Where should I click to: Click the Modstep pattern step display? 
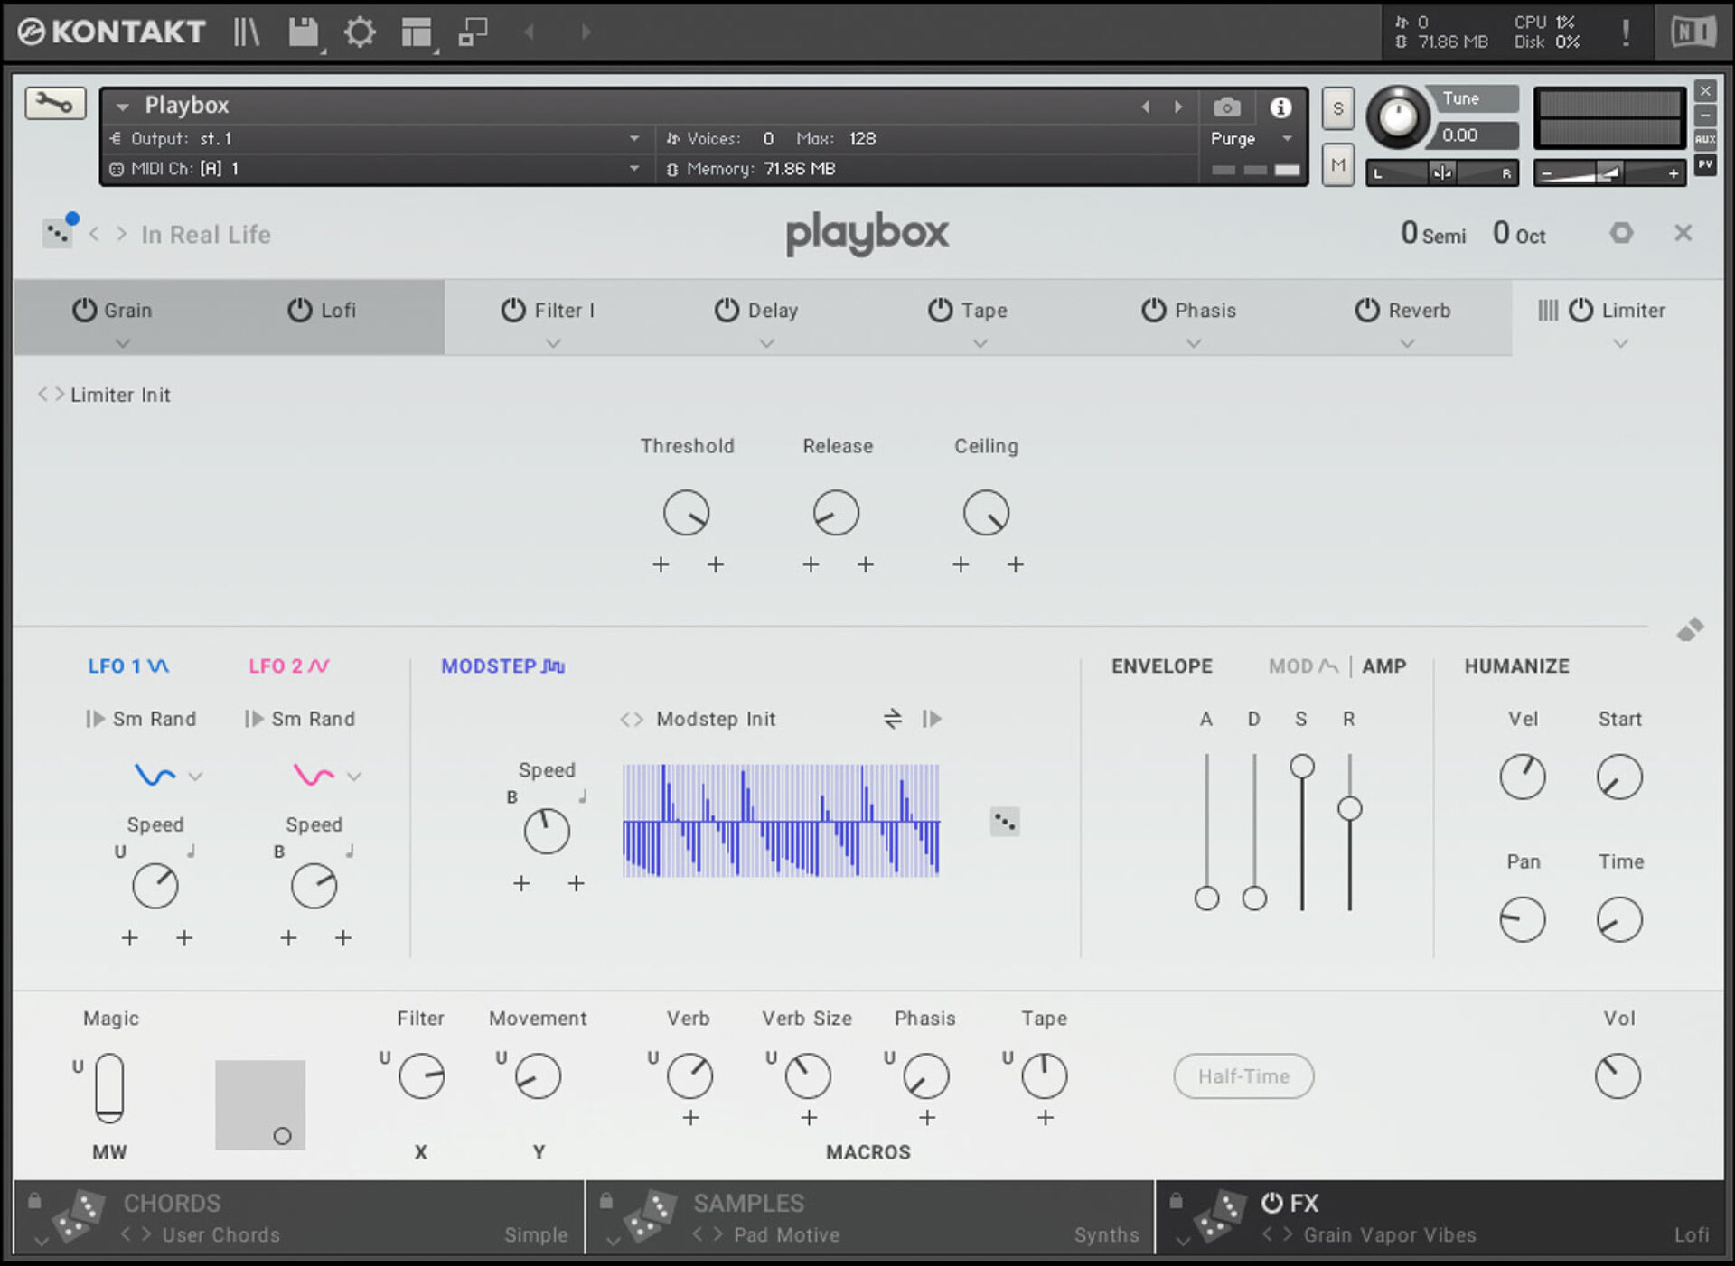click(781, 821)
